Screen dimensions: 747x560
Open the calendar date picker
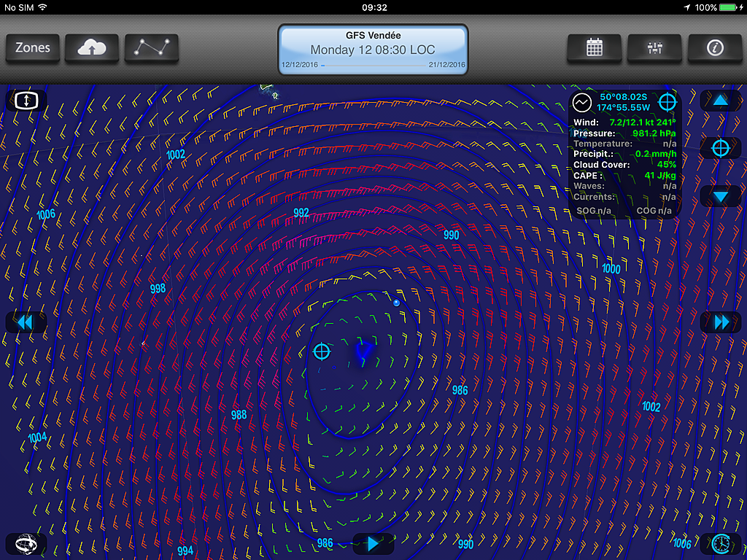[x=594, y=47]
